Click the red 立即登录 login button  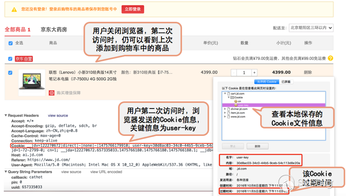(x=133, y=9)
